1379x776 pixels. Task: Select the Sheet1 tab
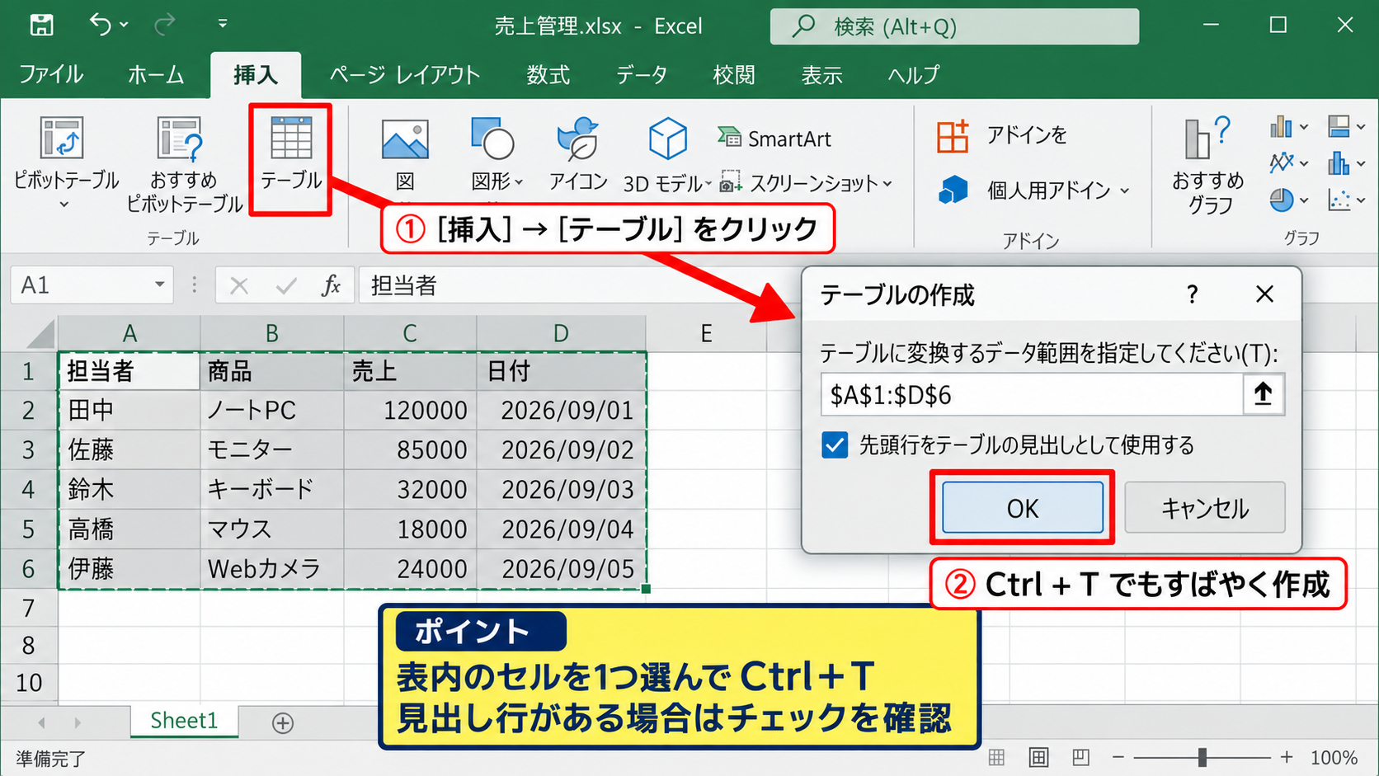click(184, 721)
